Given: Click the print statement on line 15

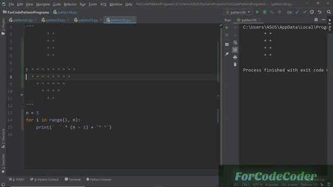Looking at the screenshot, I should [74, 127].
